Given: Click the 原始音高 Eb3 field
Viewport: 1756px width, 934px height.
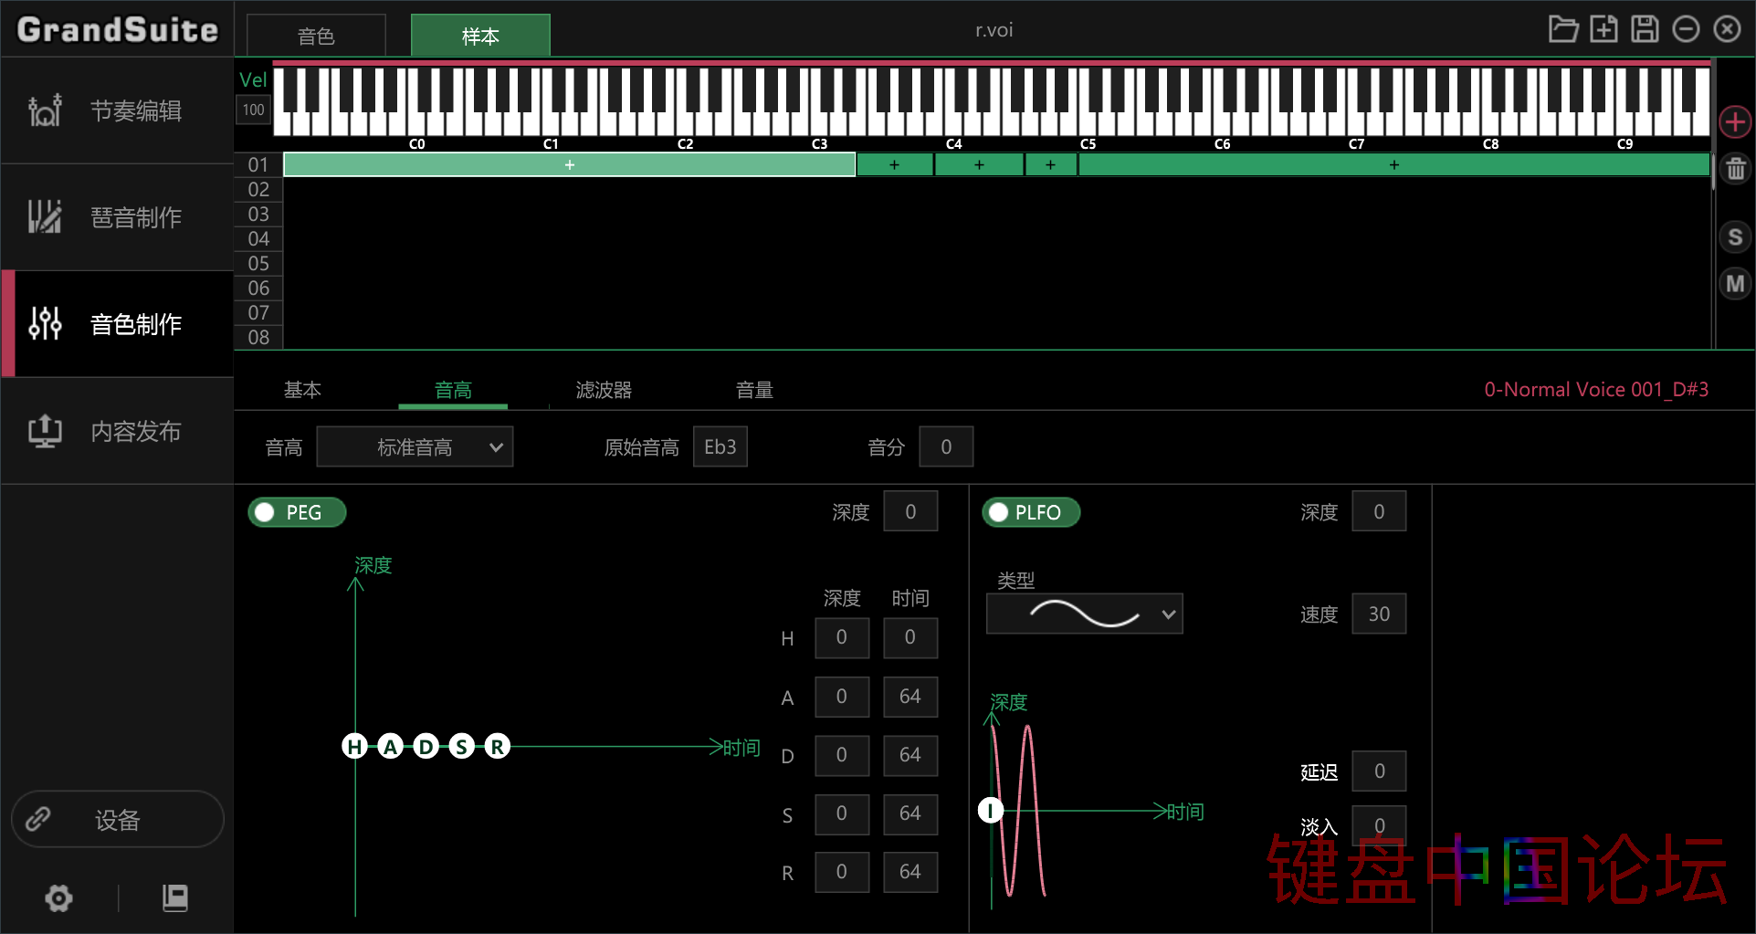Looking at the screenshot, I should click(720, 447).
